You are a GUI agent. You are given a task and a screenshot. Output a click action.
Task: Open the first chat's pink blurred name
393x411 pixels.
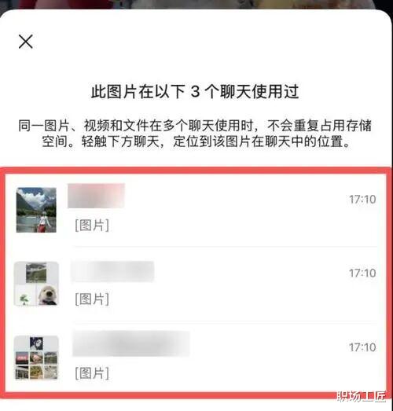96,196
